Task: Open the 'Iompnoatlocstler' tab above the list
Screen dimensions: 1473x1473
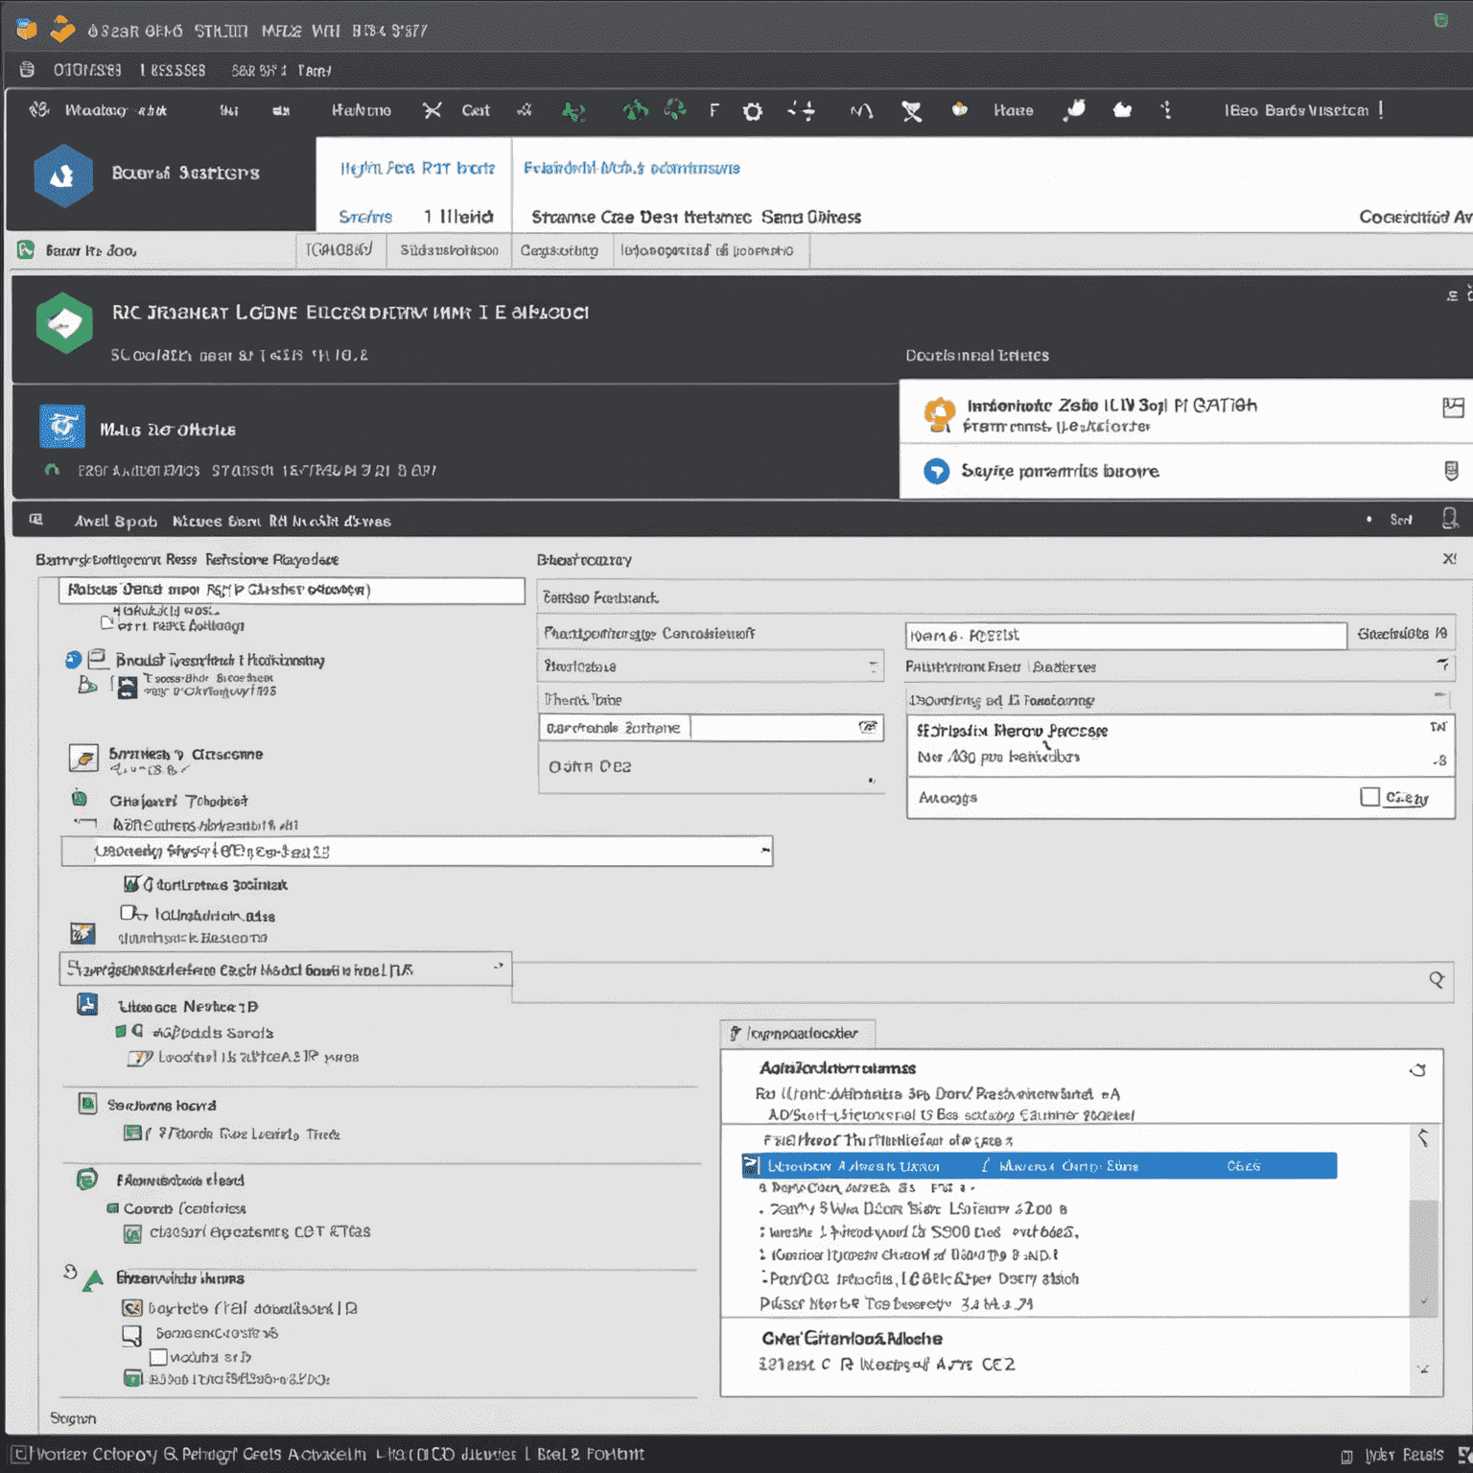Action: [798, 1034]
